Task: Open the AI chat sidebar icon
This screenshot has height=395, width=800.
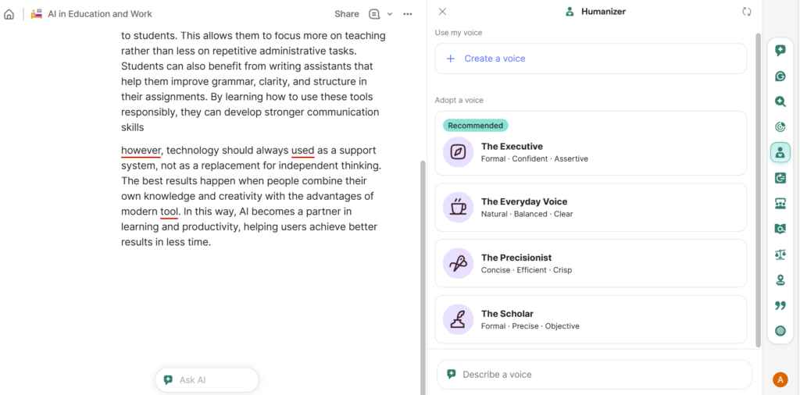Action: 780,51
